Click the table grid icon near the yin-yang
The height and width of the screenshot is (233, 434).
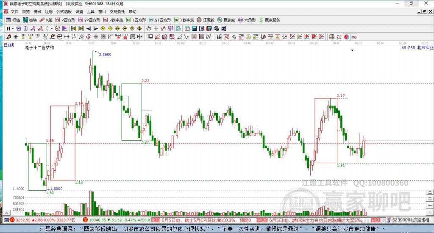[331, 37]
